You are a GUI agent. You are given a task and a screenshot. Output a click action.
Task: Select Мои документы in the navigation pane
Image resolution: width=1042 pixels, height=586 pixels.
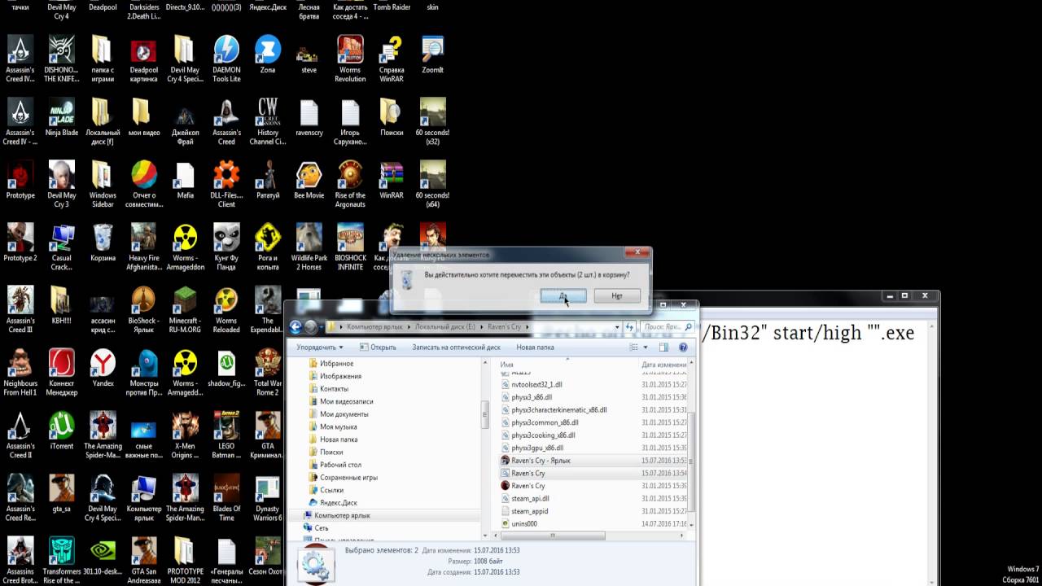[x=343, y=414]
